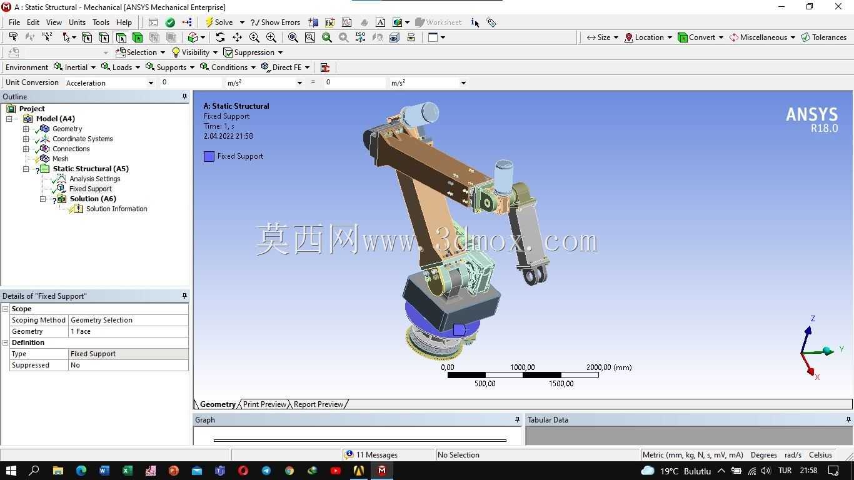The width and height of the screenshot is (854, 480).
Task: Click the first unit conversion value field
Action: [x=190, y=82]
